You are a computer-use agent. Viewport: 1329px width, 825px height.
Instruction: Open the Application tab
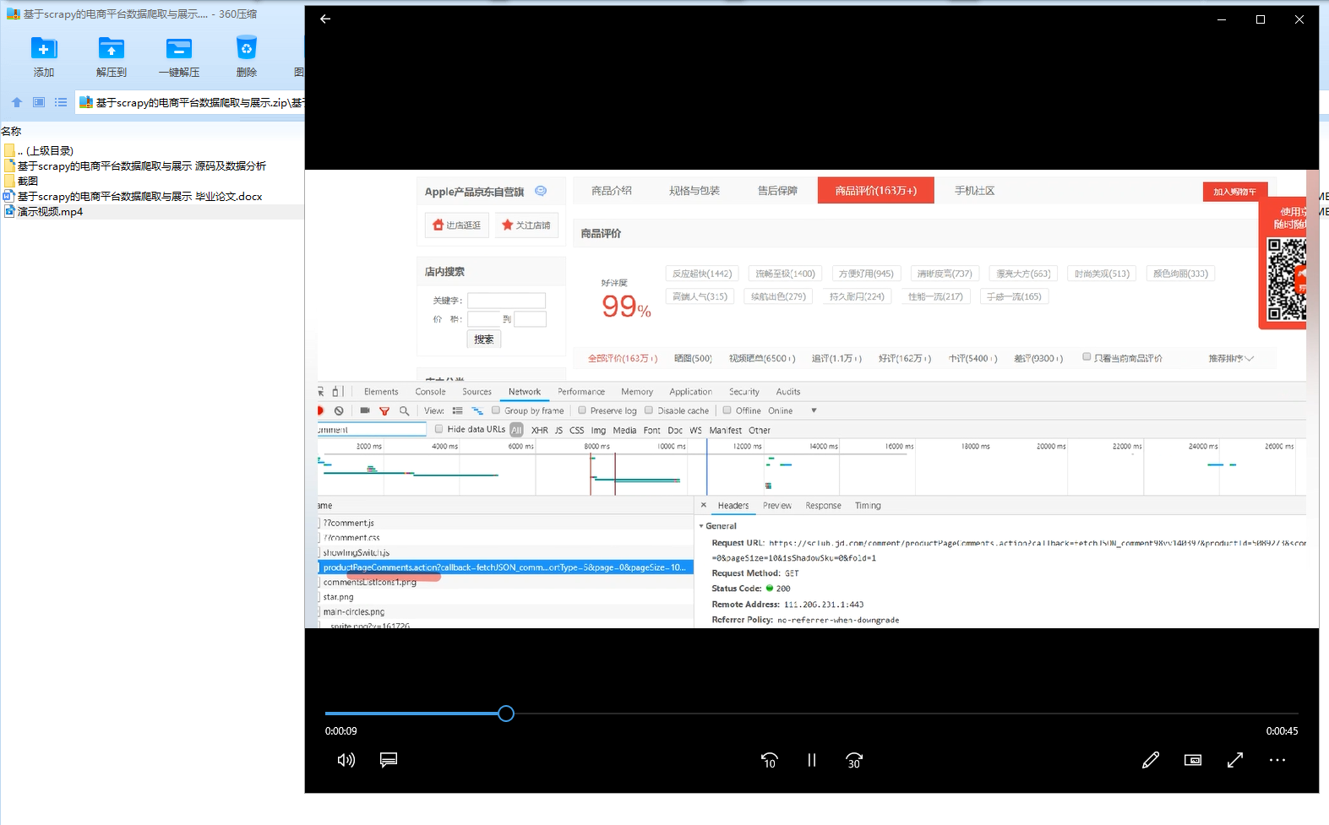coord(690,392)
